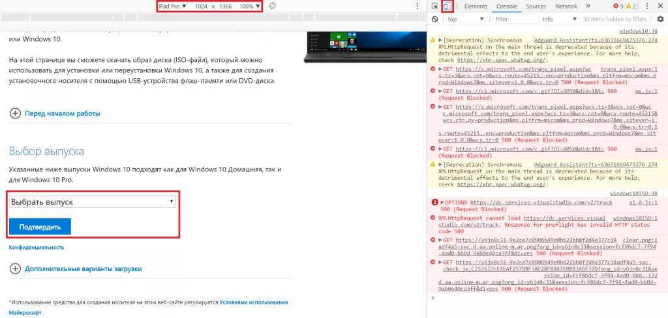
Task: Open the Выбрать выпуск edition dropdown
Action: coord(93,202)
